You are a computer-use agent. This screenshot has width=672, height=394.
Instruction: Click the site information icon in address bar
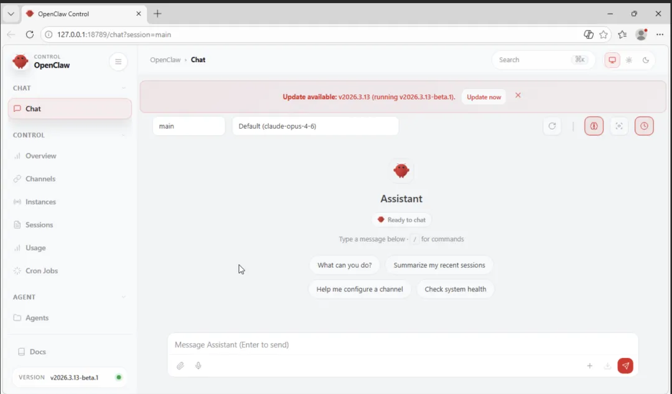click(x=49, y=35)
